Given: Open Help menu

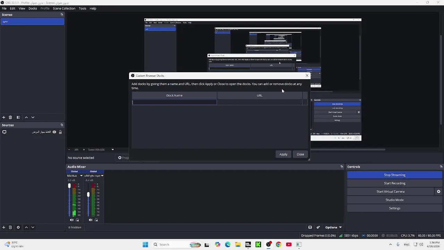Looking at the screenshot, I should [x=93, y=8].
